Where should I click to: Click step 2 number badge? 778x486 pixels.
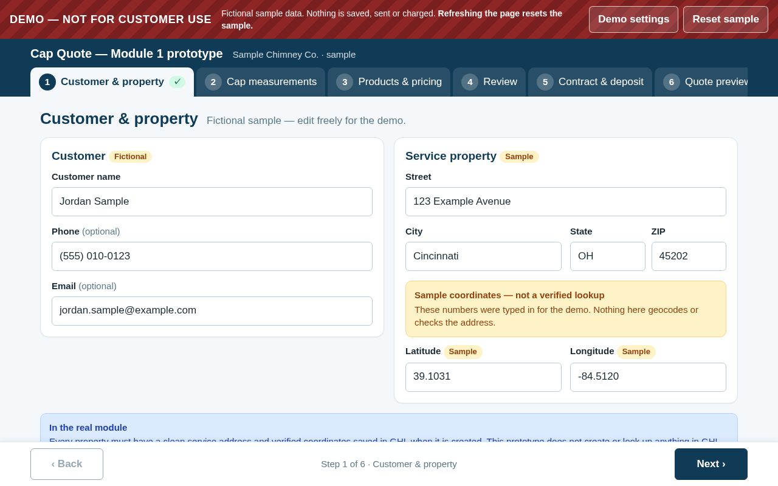tap(213, 82)
